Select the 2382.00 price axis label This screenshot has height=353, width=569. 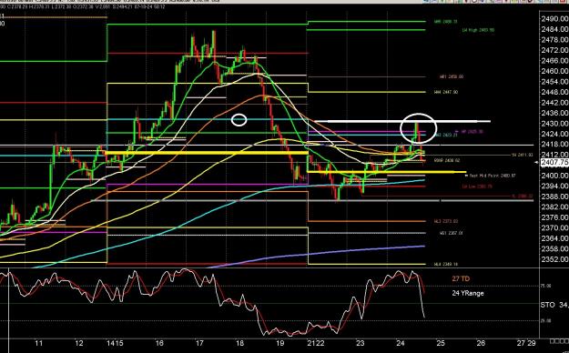pyautogui.click(x=554, y=207)
